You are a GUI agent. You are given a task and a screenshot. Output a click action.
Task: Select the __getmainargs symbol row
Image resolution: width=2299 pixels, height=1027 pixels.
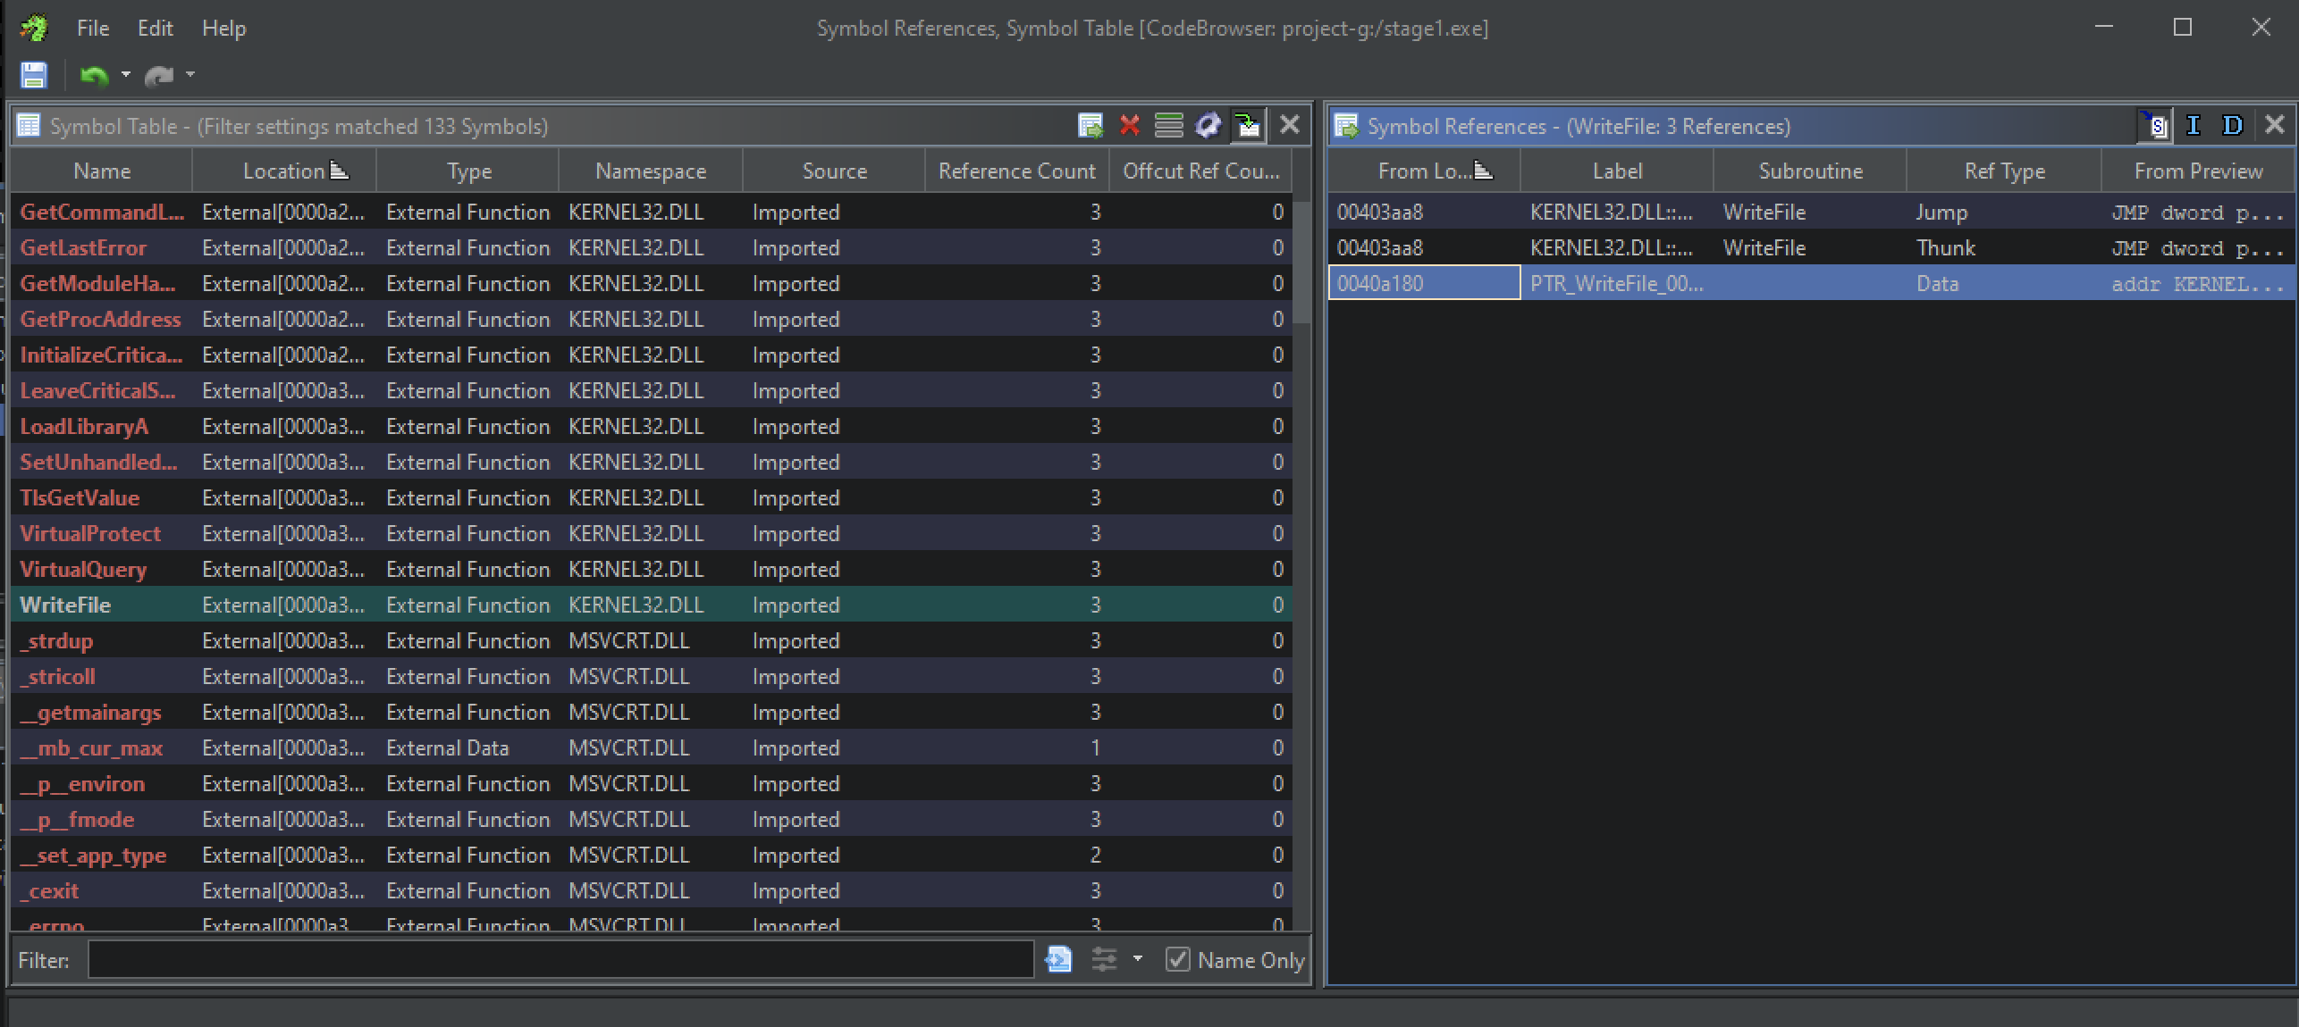652,712
